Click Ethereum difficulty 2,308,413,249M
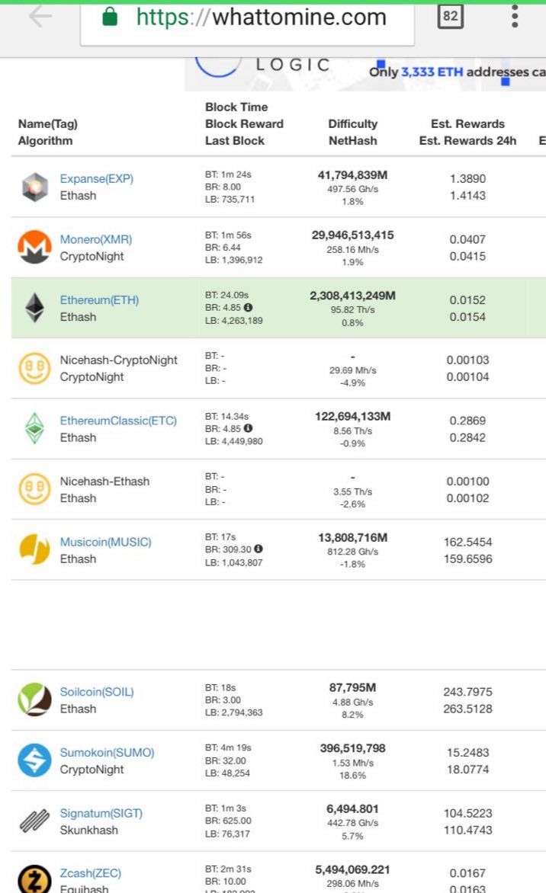546x893 pixels. coord(352,296)
